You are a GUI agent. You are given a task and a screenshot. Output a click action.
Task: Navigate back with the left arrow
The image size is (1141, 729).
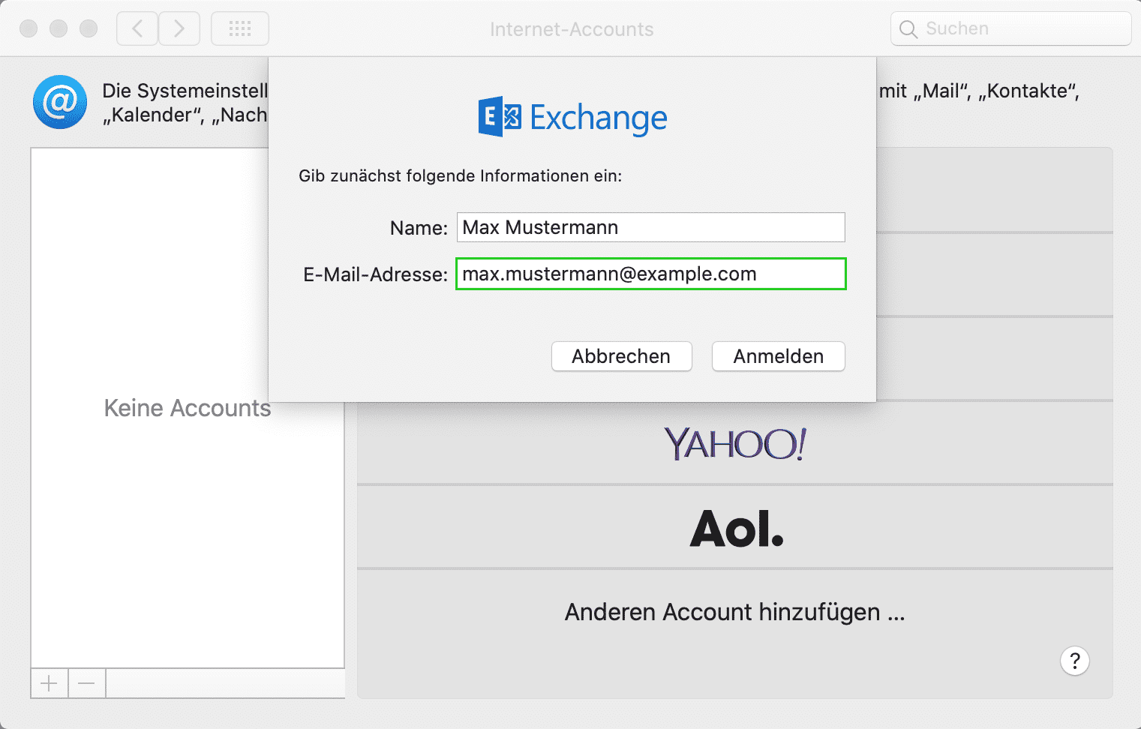click(x=137, y=28)
